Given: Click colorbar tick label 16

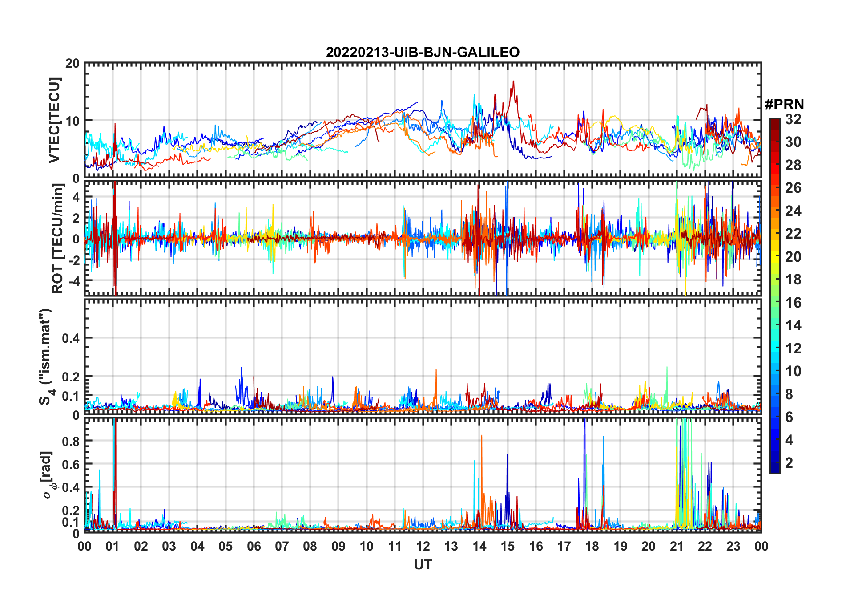Looking at the screenshot, I should click(793, 303).
